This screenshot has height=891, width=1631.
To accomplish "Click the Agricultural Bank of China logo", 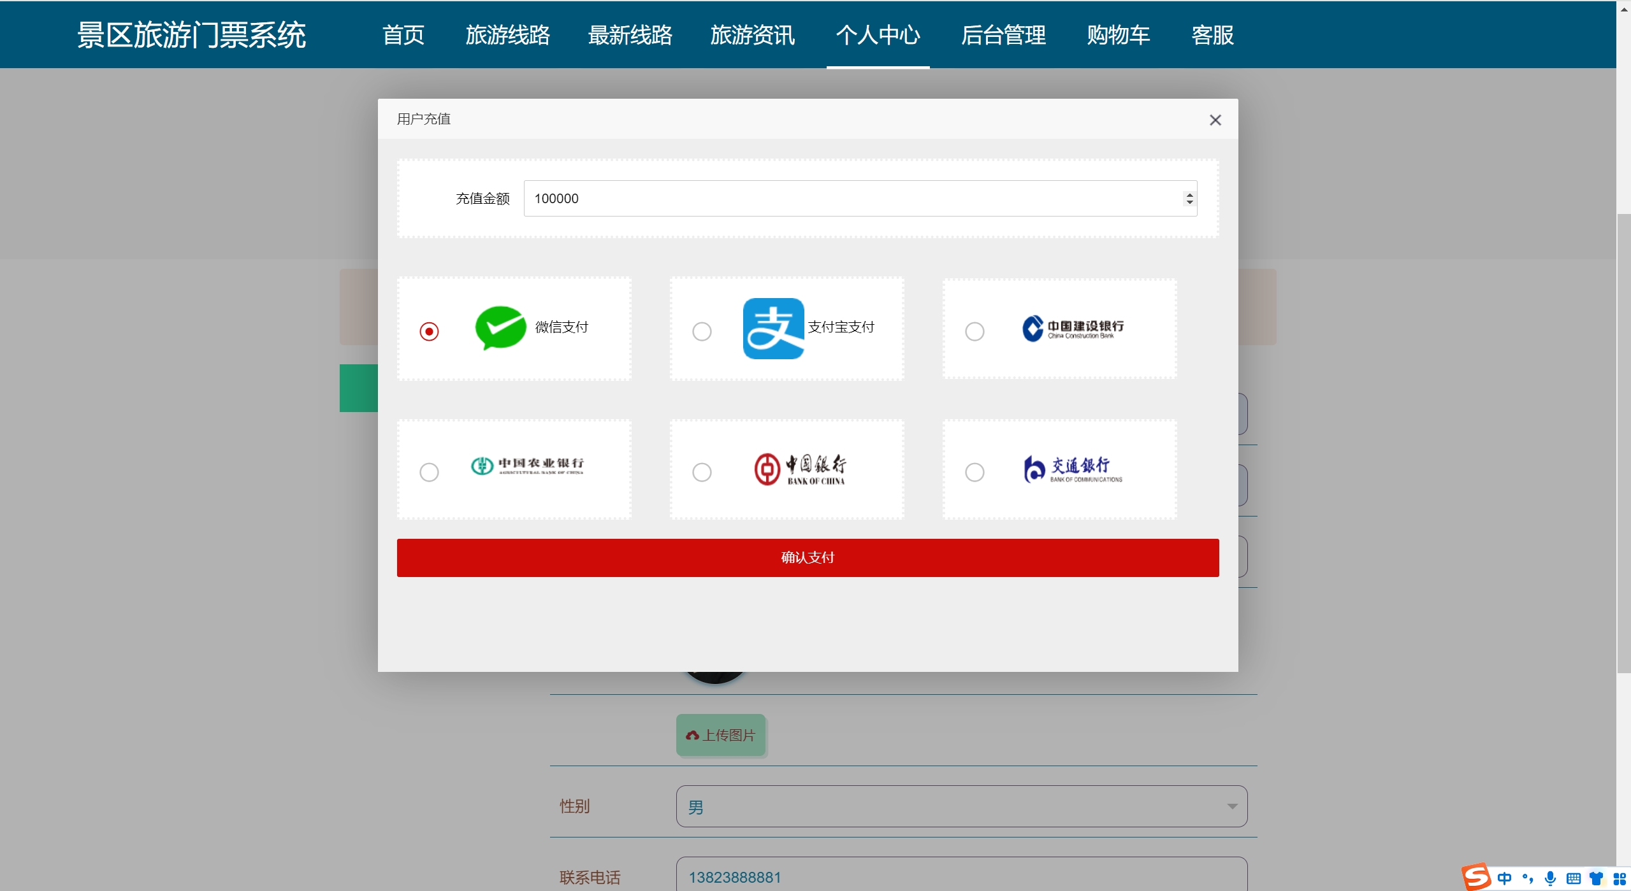I will pyautogui.click(x=526, y=466).
